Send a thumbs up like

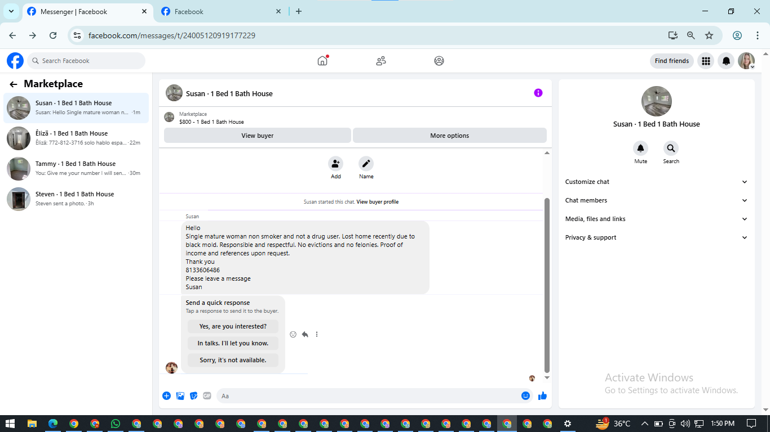(542, 396)
